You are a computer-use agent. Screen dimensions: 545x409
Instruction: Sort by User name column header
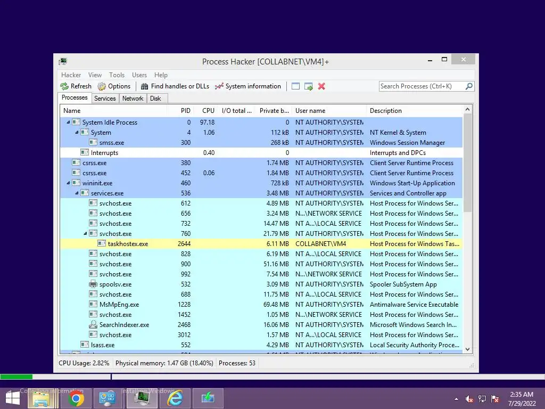(329, 111)
